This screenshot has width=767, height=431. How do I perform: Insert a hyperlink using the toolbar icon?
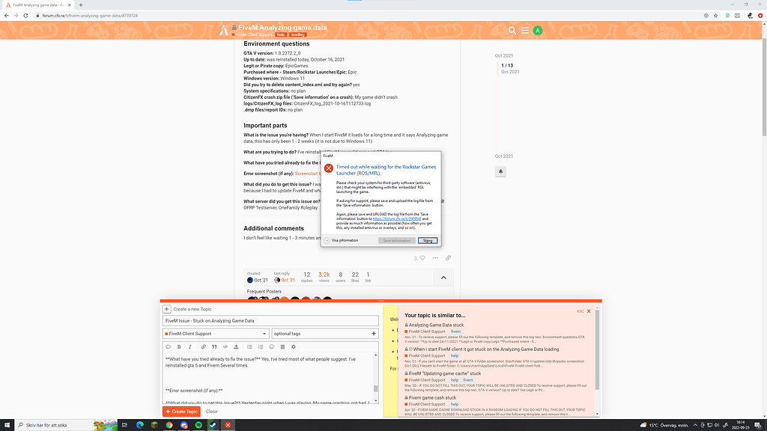pos(203,346)
